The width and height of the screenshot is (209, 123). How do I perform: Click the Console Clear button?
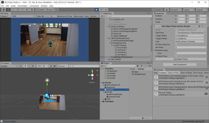click(x=156, y=73)
